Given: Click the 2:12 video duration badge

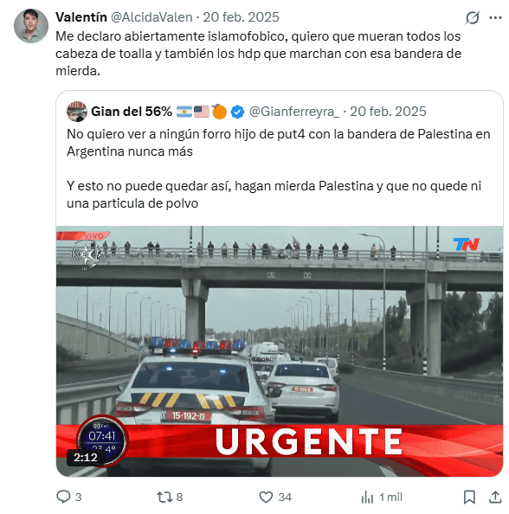Looking at the screenshot, I should [x=86, y=457].
